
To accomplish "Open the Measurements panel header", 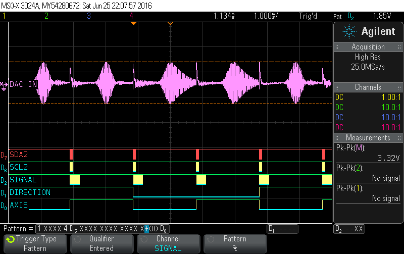I will pos(368,138).
